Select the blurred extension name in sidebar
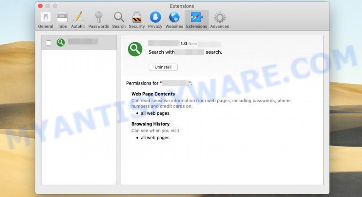 (83, 42)
